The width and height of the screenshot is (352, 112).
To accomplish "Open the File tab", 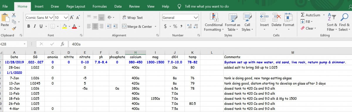I will [x=5, y=6].
